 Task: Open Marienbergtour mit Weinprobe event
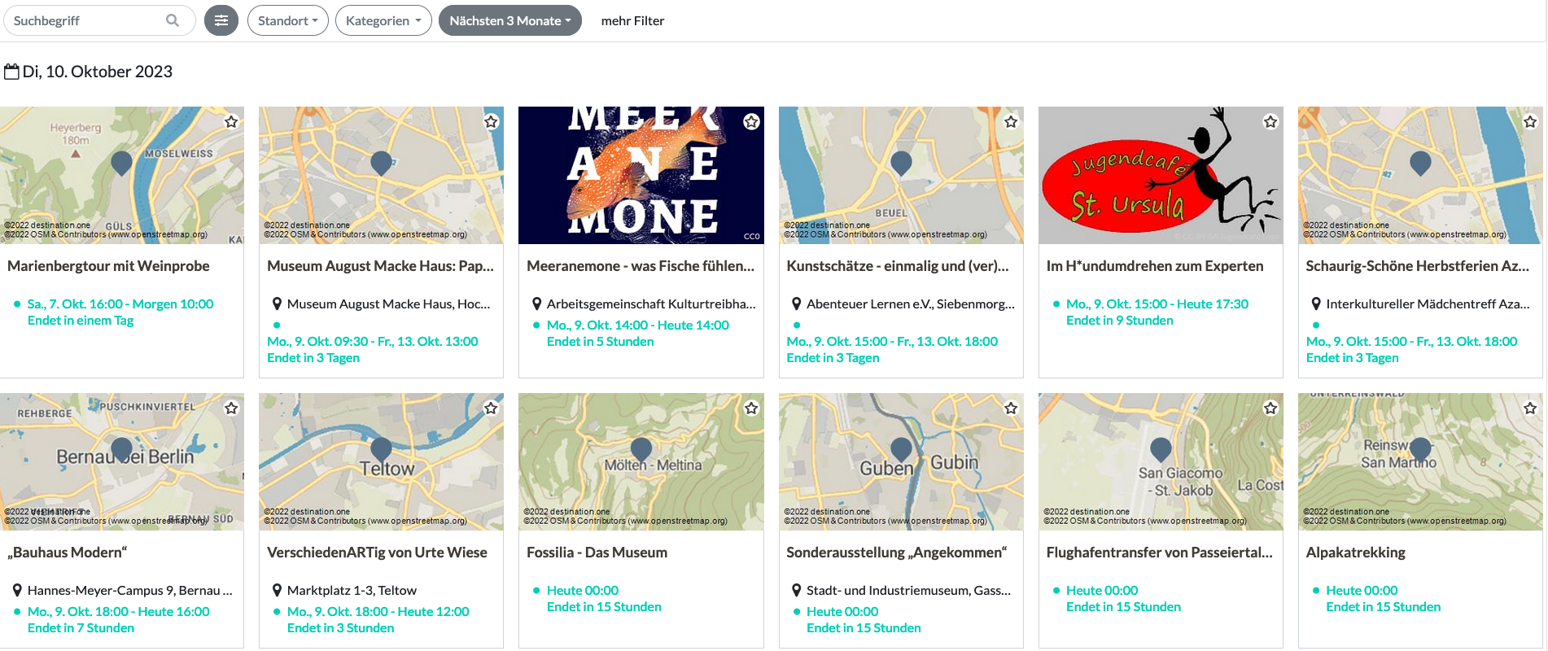point(108,266)
